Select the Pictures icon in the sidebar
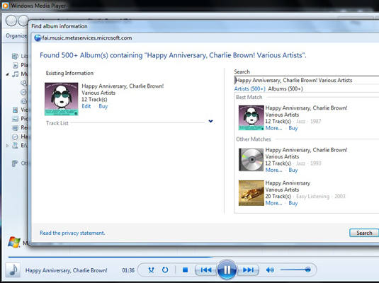Image resolution: width=379 pixels, height=283 pixels. pyautogui.click(x=15, y=119)
